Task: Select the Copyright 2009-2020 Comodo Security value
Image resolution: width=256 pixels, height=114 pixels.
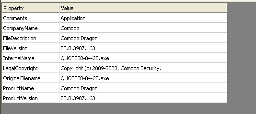Action: tap(110, 68)
